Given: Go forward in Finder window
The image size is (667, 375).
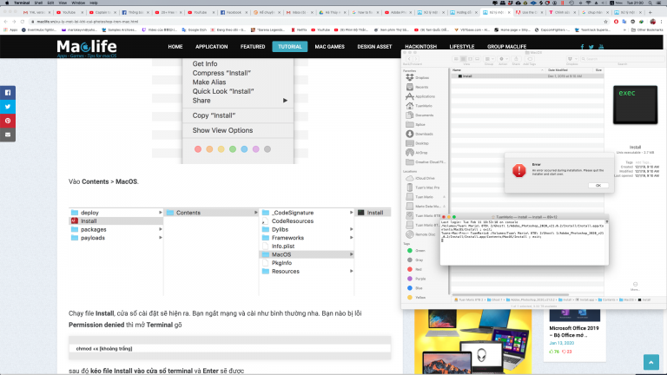Looking at the screenshot, I should 416,59.
